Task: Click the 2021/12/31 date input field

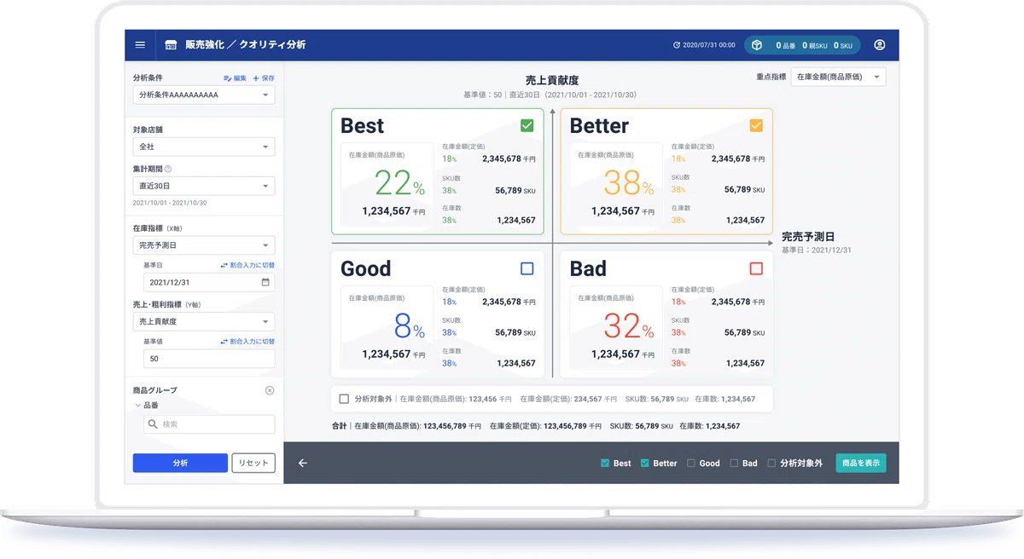Action: [x=209, y=282]
